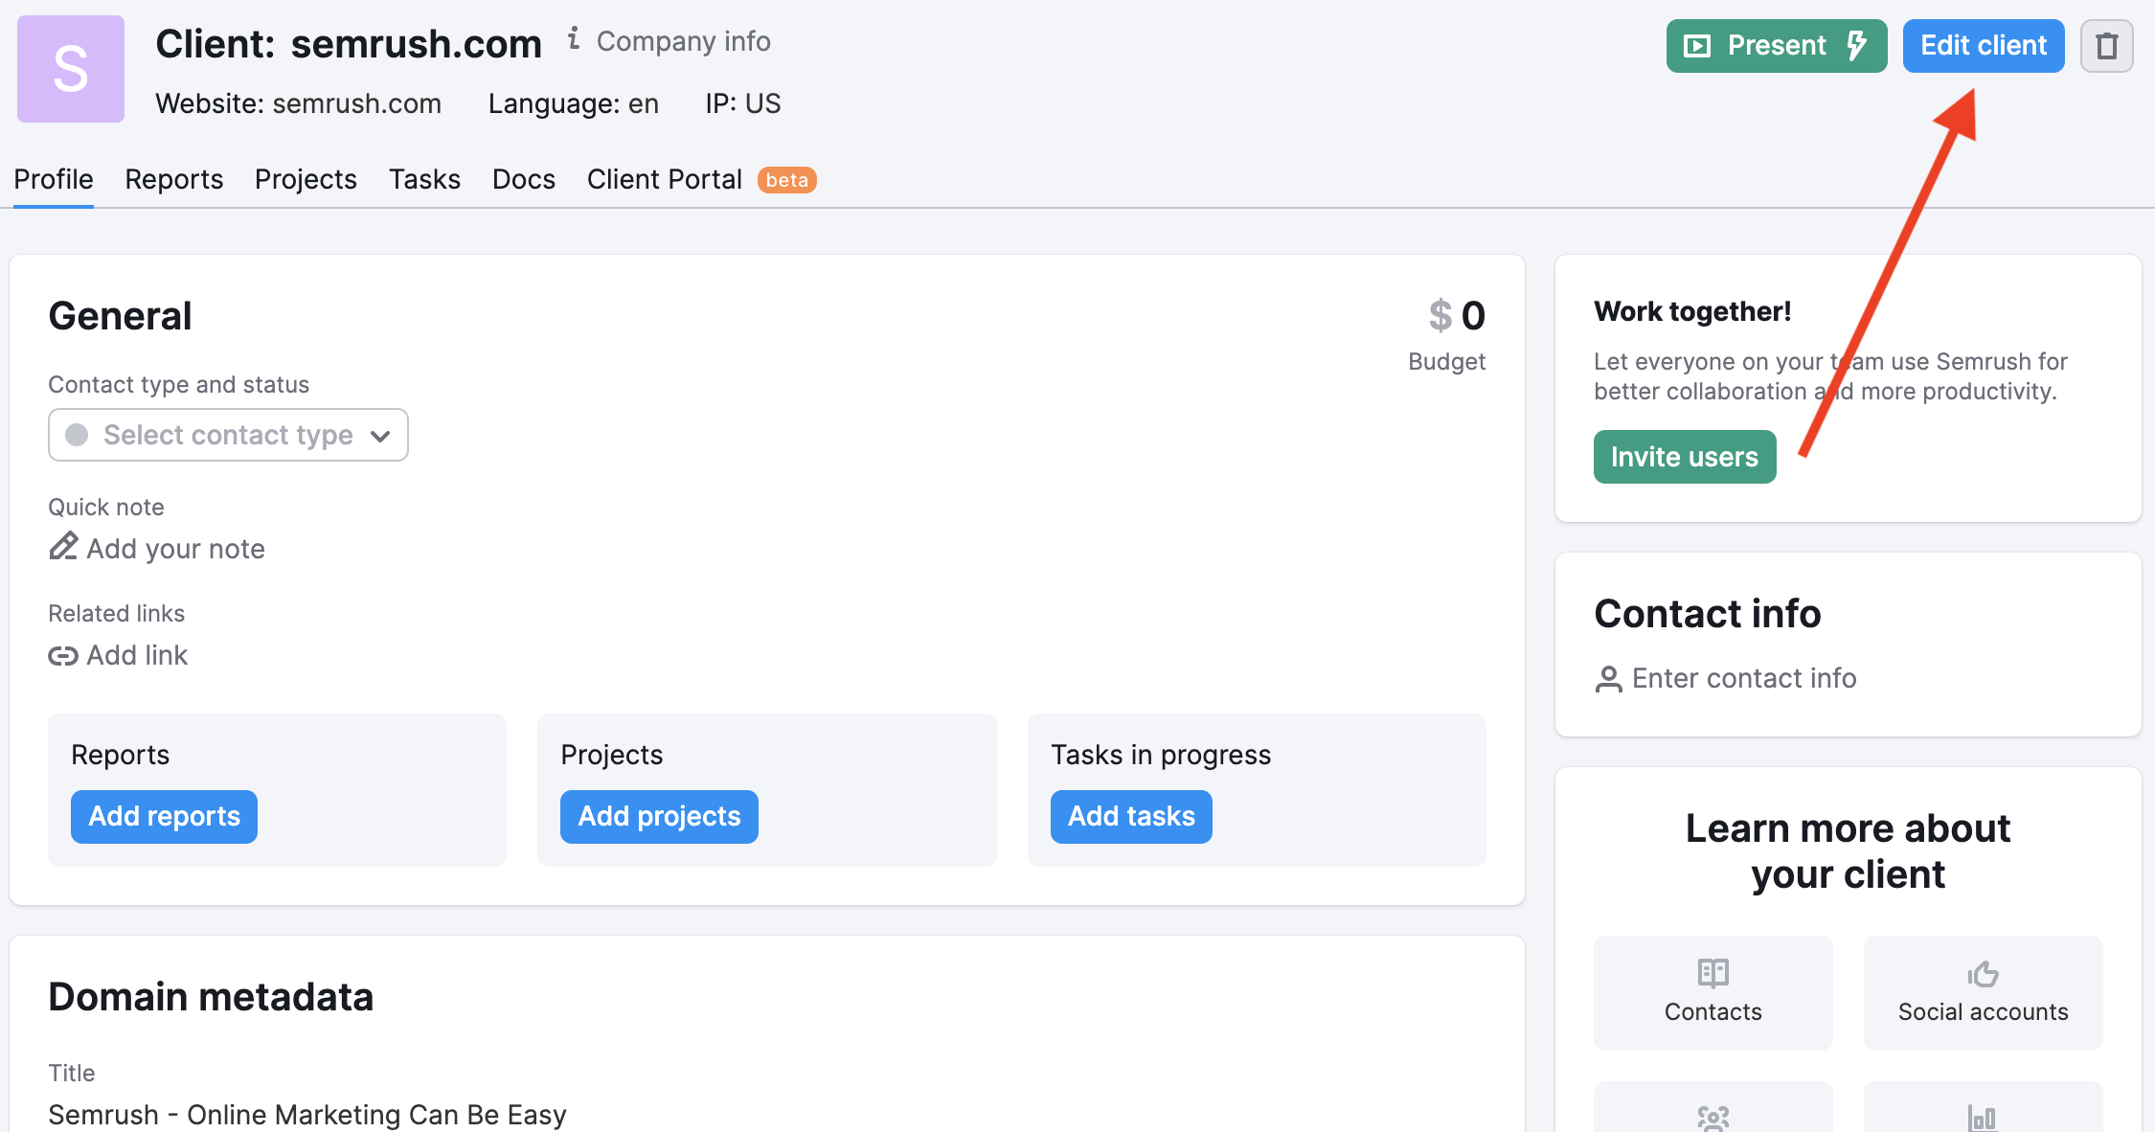
Task: Go to the Tasks tab
Action: coord(424,179)
